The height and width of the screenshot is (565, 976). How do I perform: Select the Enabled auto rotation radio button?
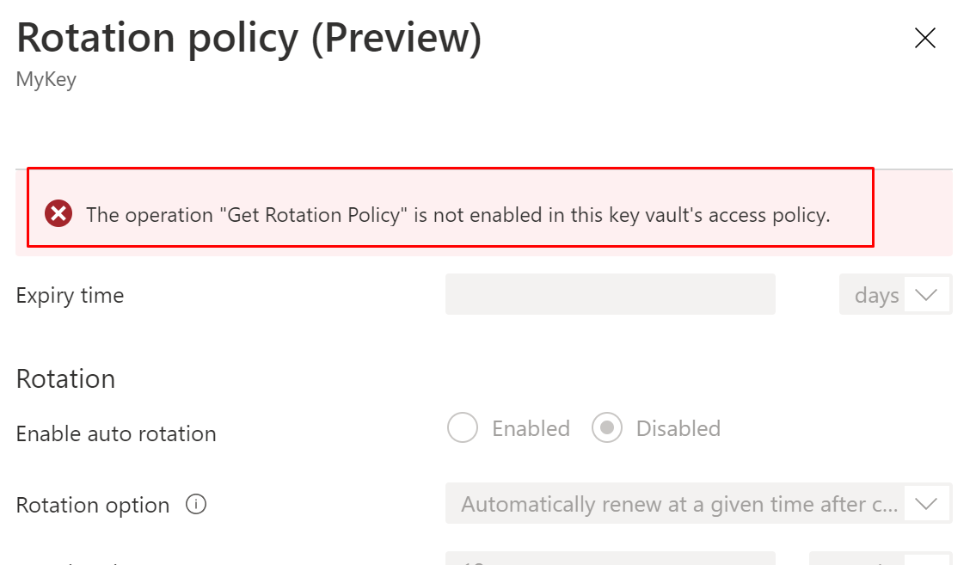click(463, 428)
